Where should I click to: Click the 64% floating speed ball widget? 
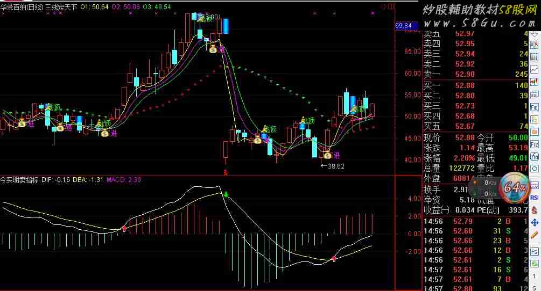(x=515, y=187)
